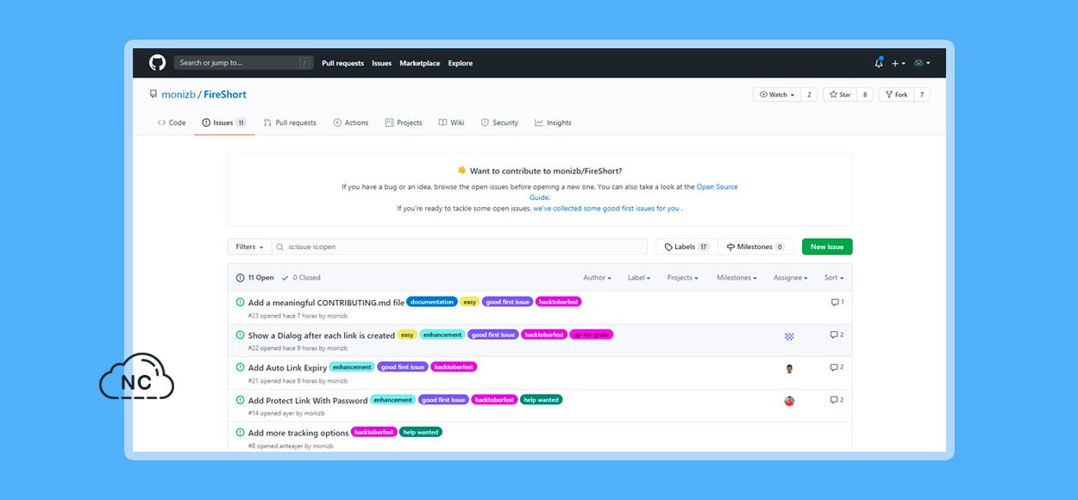Screen dimensions: 1078x500
Task: Open comments icon on CONTRIBUTING.md issue
Action: [x=837, y=303]
